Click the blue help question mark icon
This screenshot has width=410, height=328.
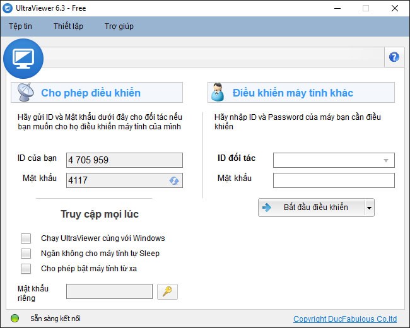(394, 57)
